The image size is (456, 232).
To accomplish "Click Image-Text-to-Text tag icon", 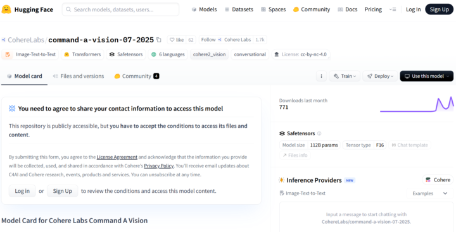I will [8, 54].
